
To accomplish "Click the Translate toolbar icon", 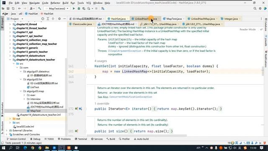I will coord(103,8).
